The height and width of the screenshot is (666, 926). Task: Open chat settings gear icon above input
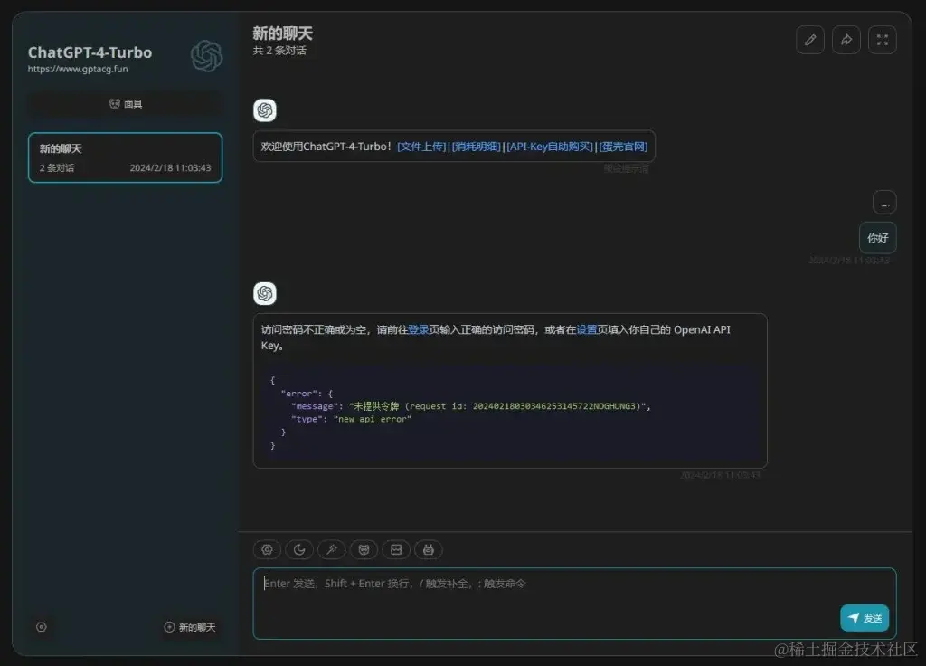click(x=267, y=549)
